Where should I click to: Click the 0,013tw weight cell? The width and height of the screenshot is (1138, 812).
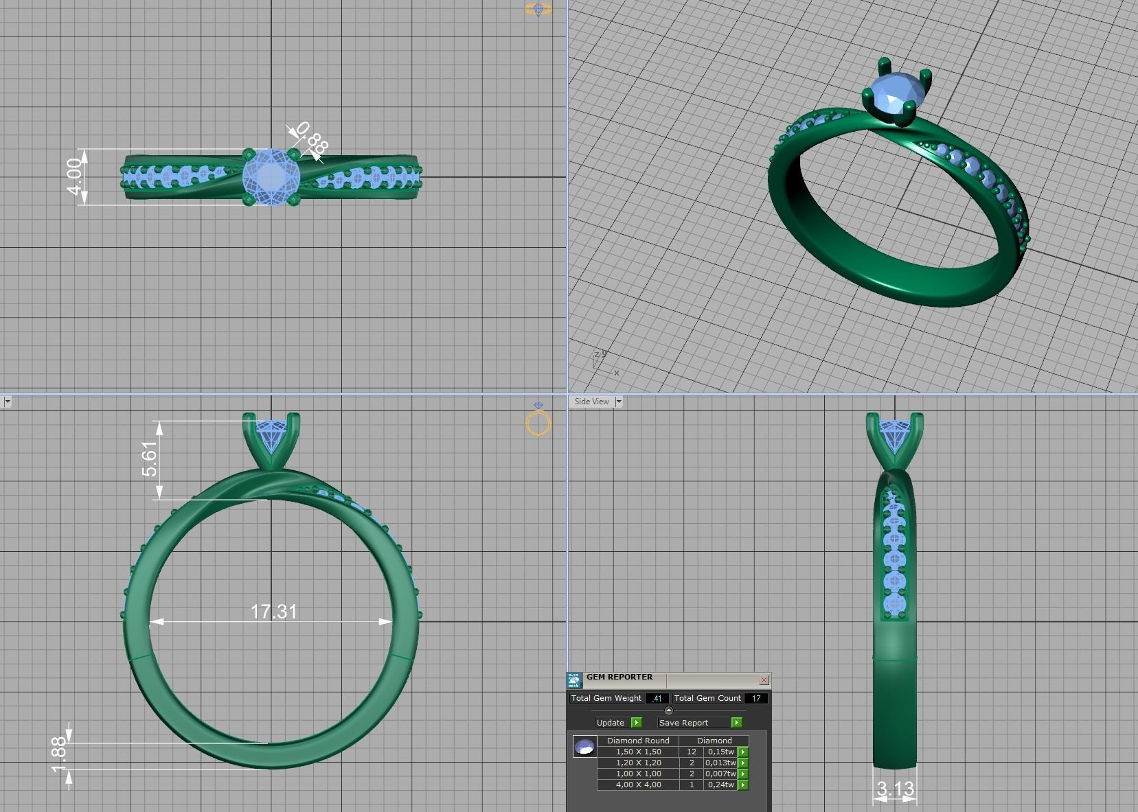tap(720, 763)
